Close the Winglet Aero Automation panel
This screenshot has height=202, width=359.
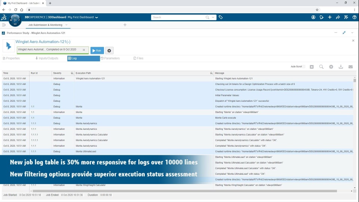[353, 40]
